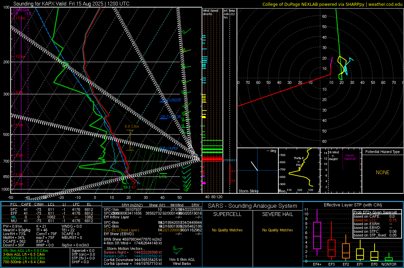The height and width of the screenshot is (268, 404).
Task: Click the 'MU' parcel row label
Action: 14,220
